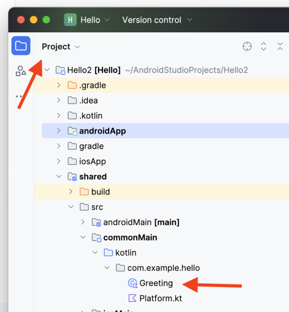Click the Select Opened File crosshair icon
This screenshot has height=312, width=289.
pos(247,46)
